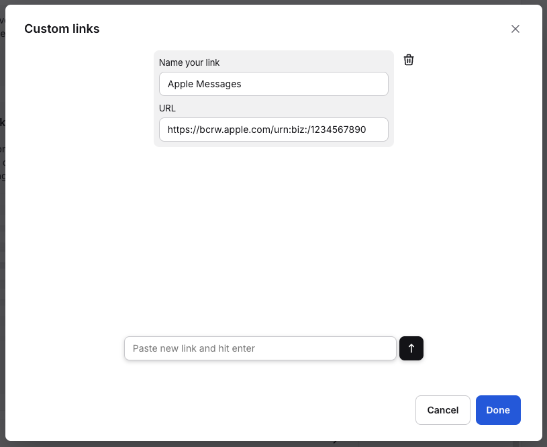
Task: Click "https" at the start of the URL
Action: [x=179, y=130]
